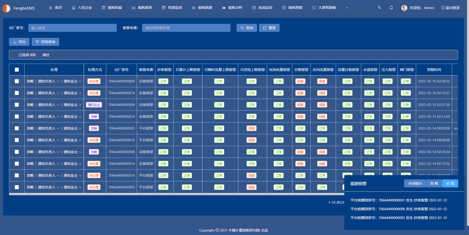
Task: Select the row checkbox for 2022-03-15 02:37:30
Action: tap(17, 105)
